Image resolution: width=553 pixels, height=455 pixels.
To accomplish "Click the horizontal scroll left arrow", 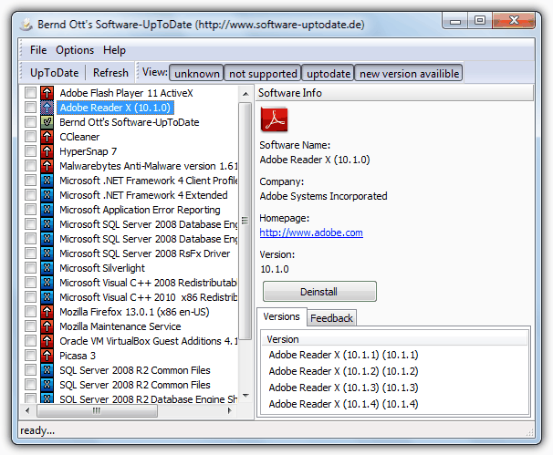I will [x=28, y=410].
